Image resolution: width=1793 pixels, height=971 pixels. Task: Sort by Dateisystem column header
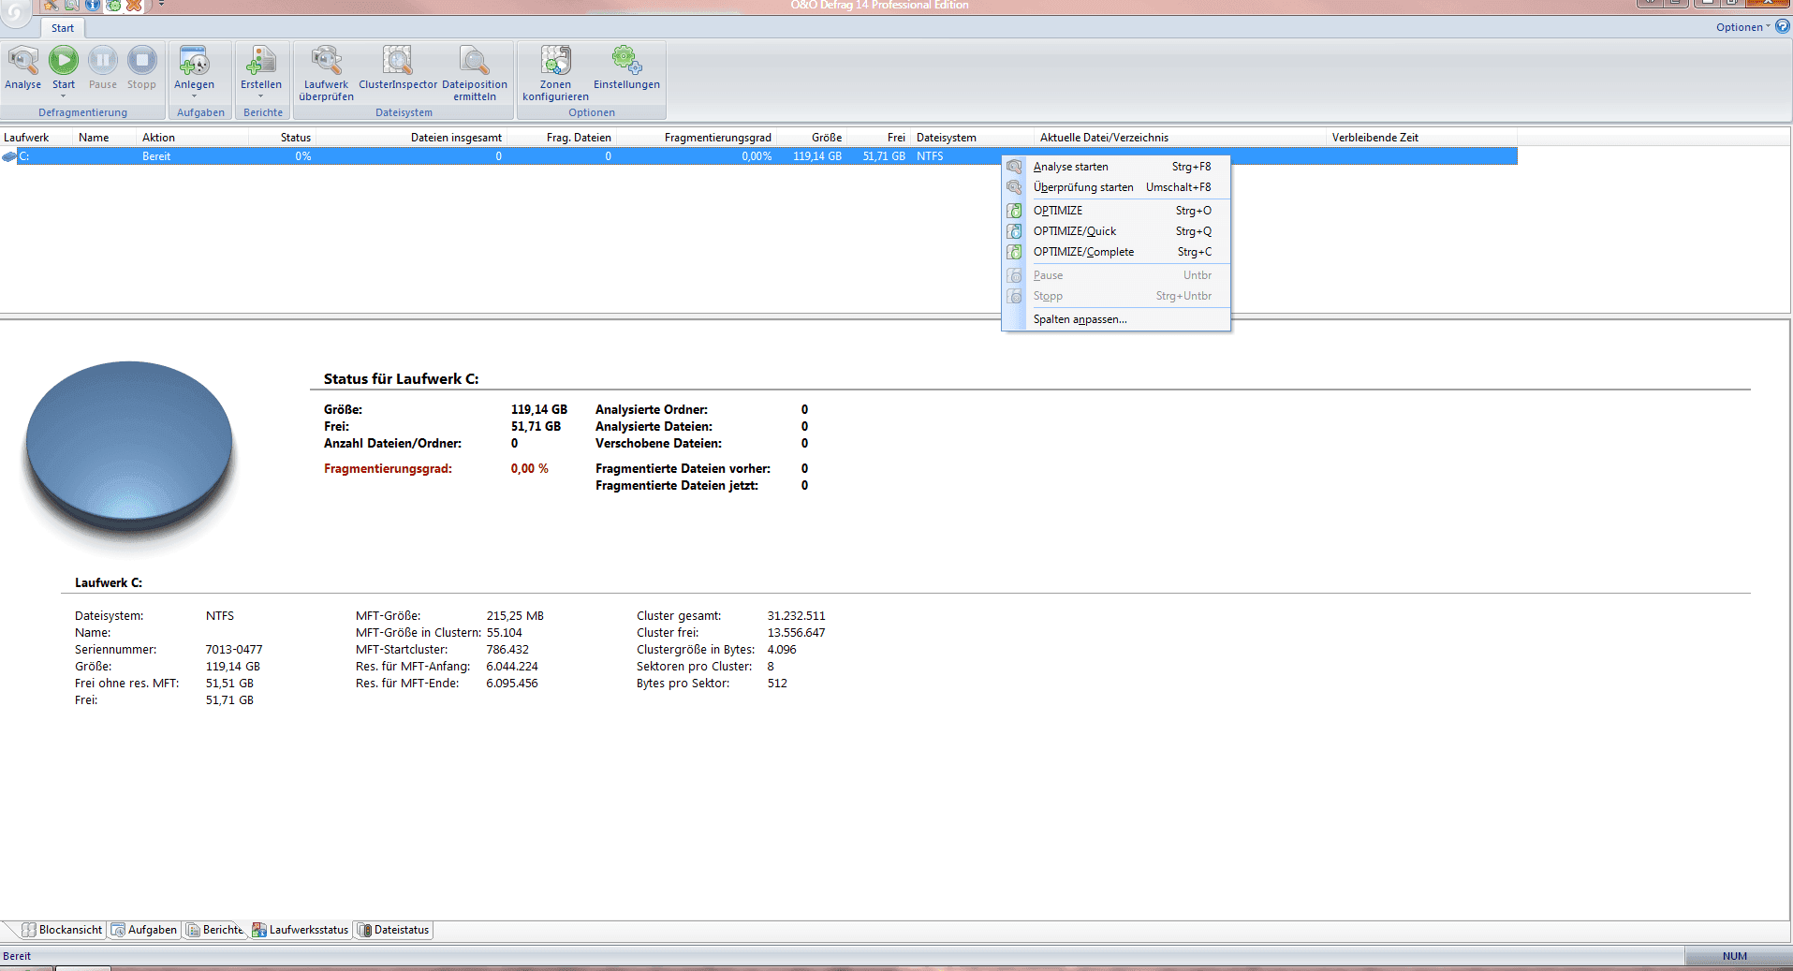[x=973, y=138]
